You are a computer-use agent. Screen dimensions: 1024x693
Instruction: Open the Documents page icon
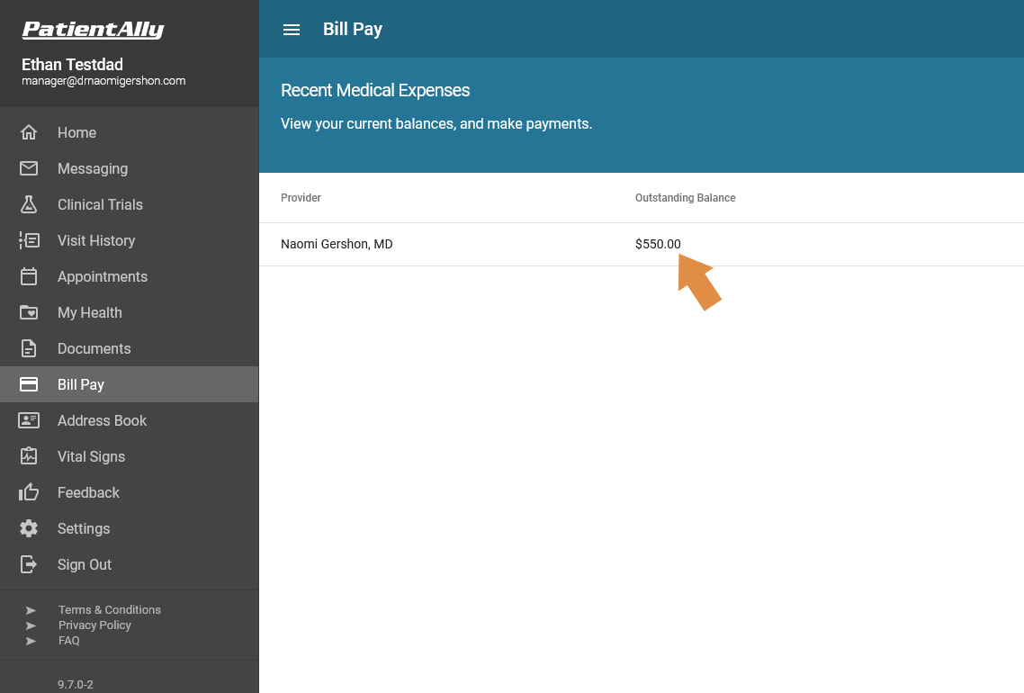tap(28, 348)
